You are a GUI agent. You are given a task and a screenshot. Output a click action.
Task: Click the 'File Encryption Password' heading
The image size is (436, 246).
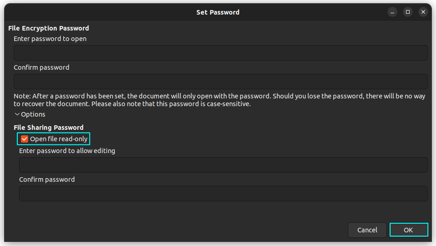pos(49,28)
